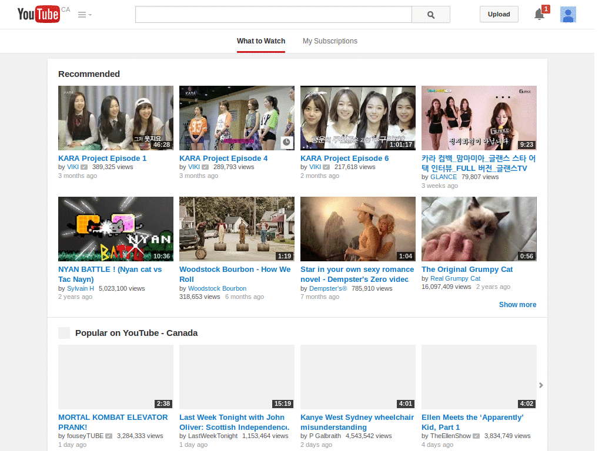The image size is (602, 451).
Task: Visit TheEllenShow channel link
Action: coord(450,436)
